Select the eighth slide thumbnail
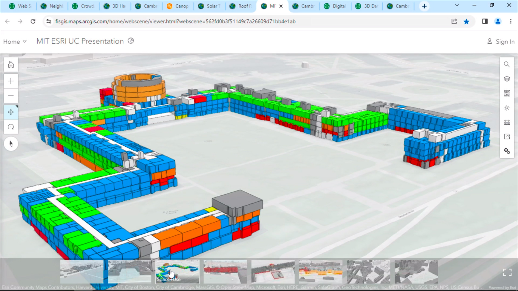This screenshot has height=291, width=518. click(x=416, y=271)
